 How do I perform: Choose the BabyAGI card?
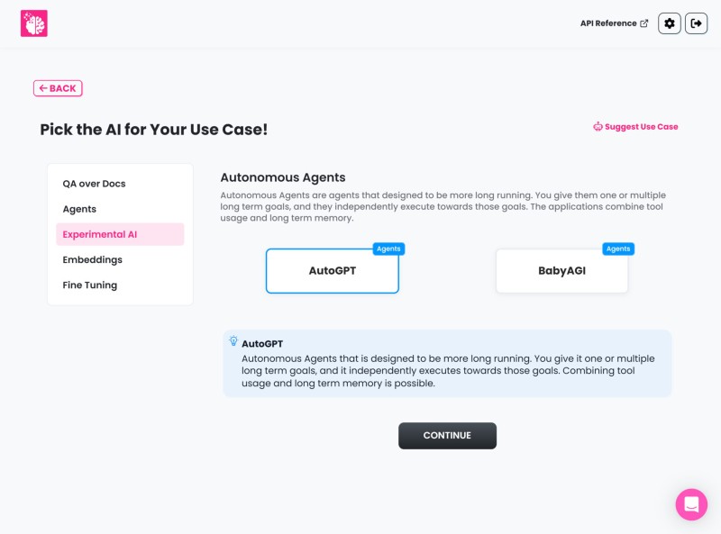coord(561,271)
